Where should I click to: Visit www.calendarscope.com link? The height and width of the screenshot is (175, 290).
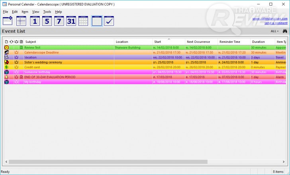point(270,19)
